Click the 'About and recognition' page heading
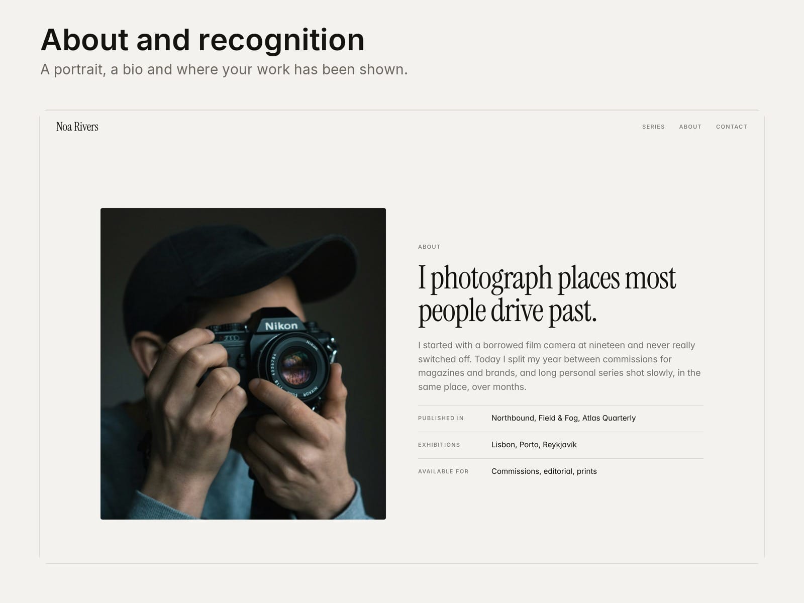This screenshot has width=804, height=603. pyautogui.click(x=203, y=40)
